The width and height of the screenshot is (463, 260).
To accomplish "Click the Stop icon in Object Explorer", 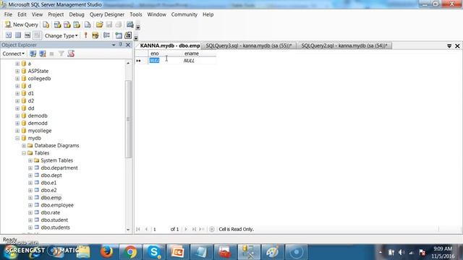I will coord(51,53).
